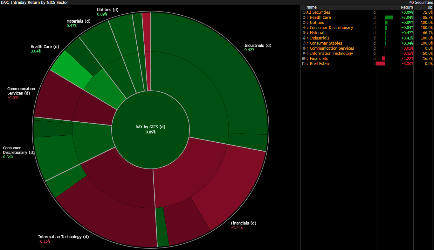Sort table by the Name column header

[x=312, y=7]
